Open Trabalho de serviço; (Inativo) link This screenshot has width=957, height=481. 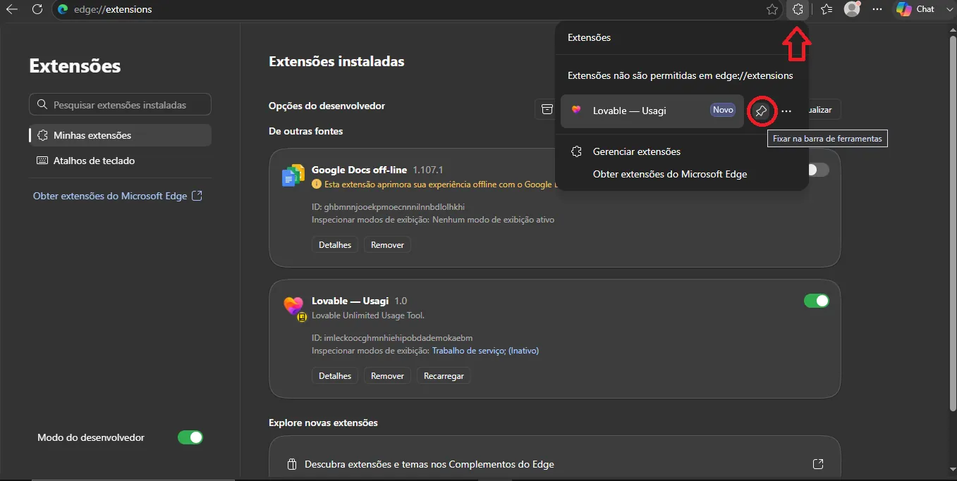[x=485, y=351]
